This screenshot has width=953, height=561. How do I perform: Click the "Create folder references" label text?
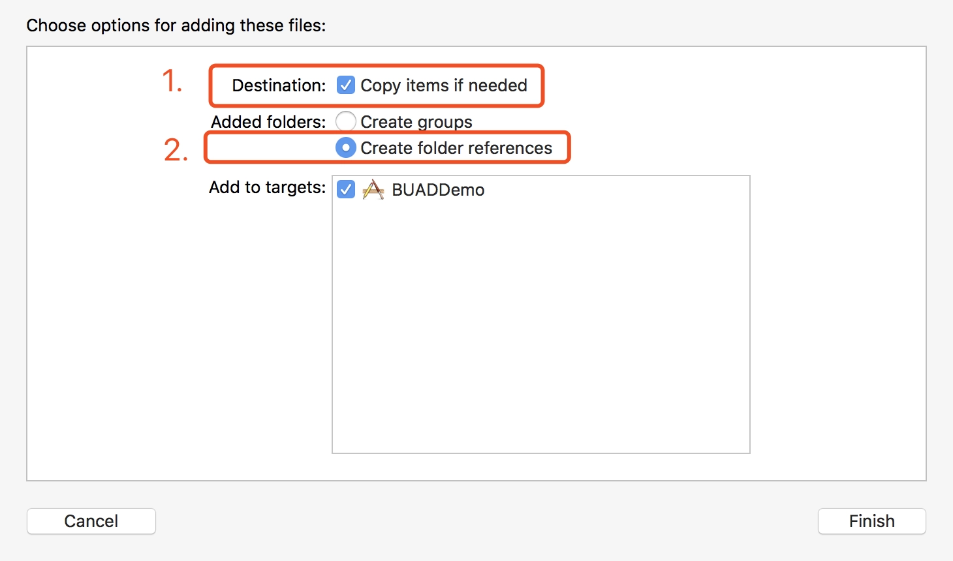pos(456,148)
